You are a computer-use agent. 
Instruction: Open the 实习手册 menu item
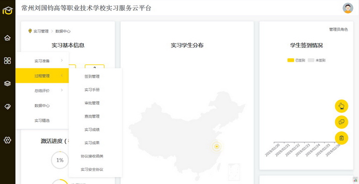(92, 90)
